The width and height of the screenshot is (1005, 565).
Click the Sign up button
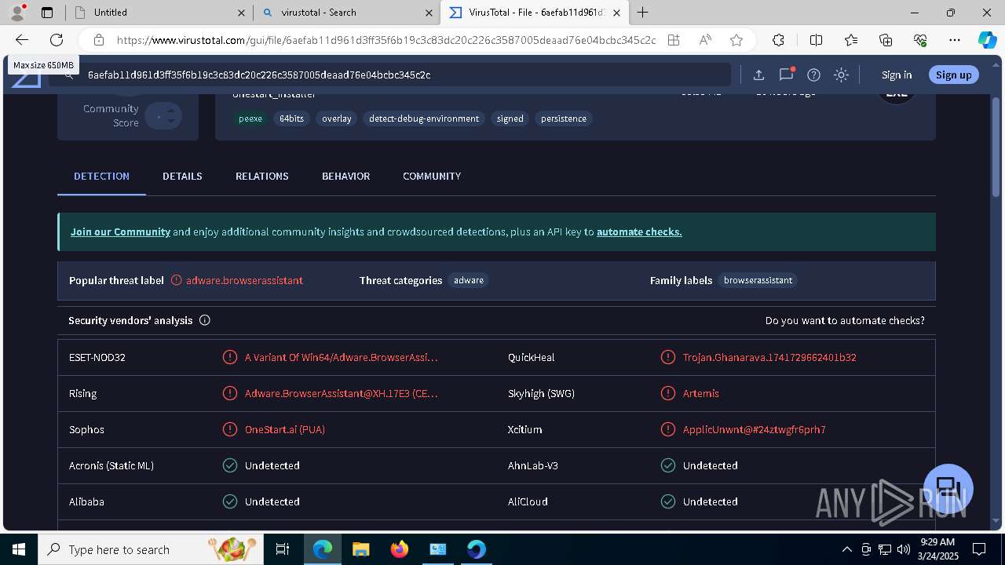point(953,75)
